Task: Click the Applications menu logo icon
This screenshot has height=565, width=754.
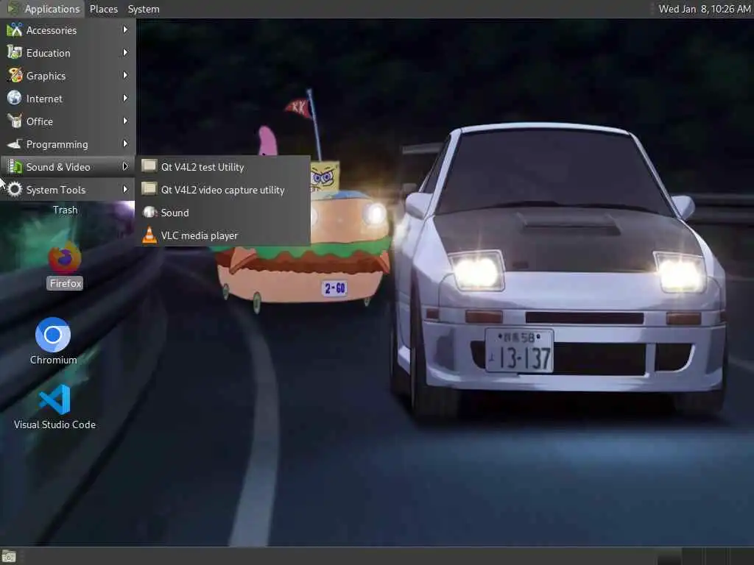Action: 13,9
